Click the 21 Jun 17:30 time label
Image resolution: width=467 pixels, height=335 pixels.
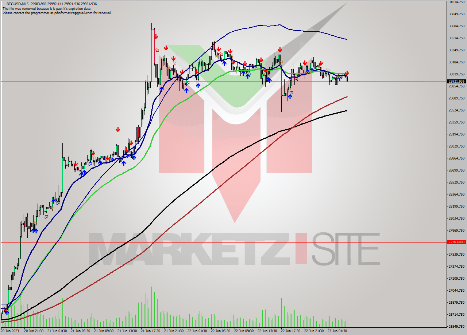click(150, 331)
